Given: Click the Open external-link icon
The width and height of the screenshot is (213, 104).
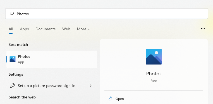Looking at the screenshot, I should [x=110, y=99].
